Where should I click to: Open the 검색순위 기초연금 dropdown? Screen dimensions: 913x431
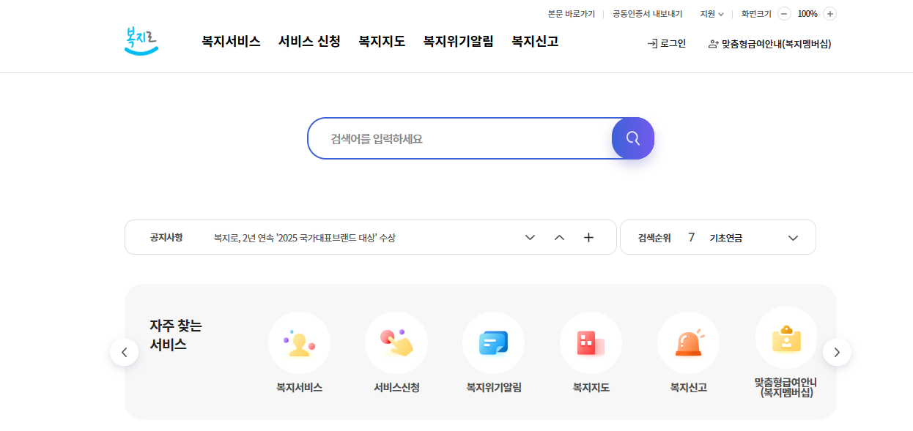pos(792,237)
